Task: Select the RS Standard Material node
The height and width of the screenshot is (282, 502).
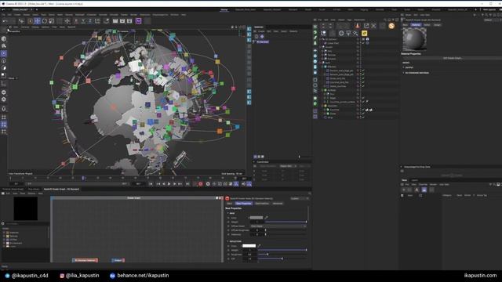Action: tap(85, 260)
